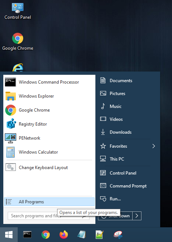Open the Videos link
The image size is (172, 242).
pos(116,119)
